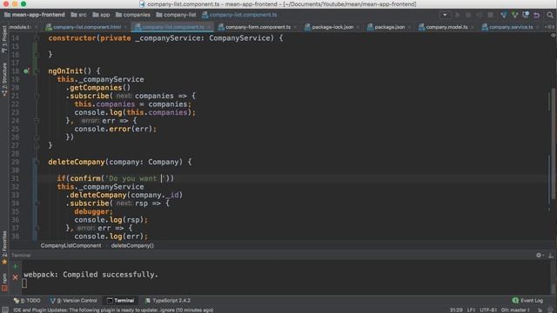557x313 pixels.
Task: Click company-list folder in navigation bar
Action: (x=176, y=15)
